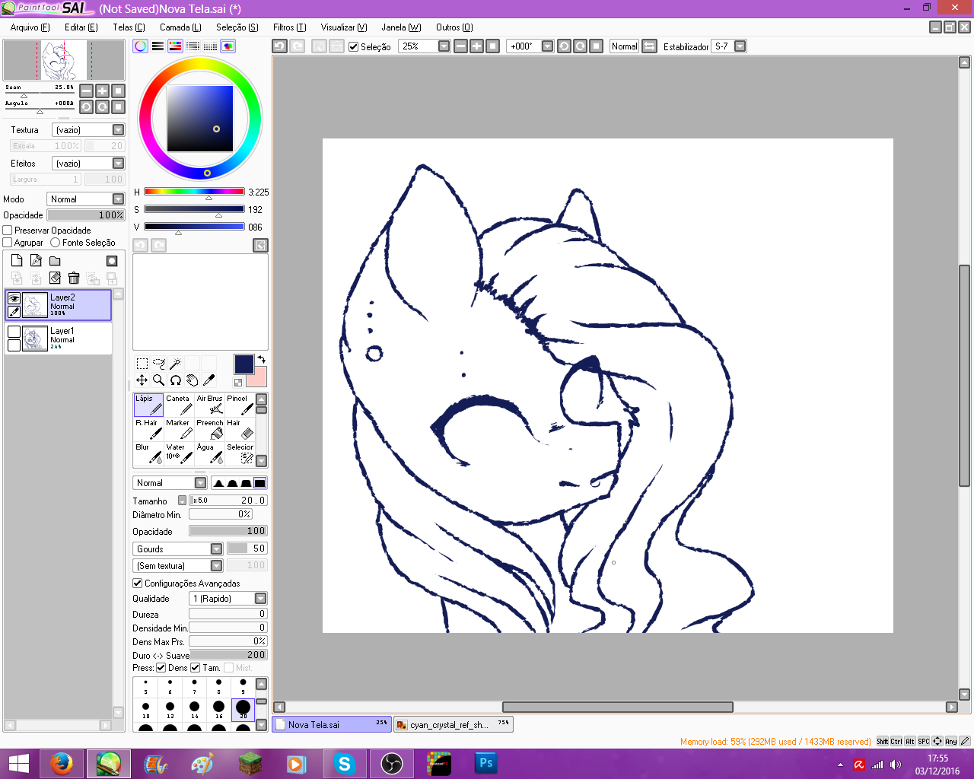The width and height of the screenshot is (974, 779).
Task: Select the eyedropper color picker tool
Action: click(208, 380)
